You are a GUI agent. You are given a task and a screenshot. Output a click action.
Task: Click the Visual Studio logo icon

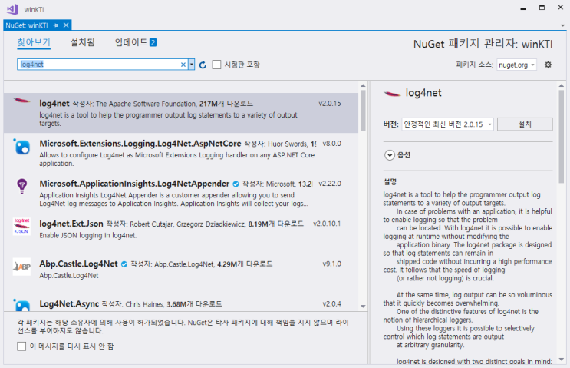[x=12, y=9]
